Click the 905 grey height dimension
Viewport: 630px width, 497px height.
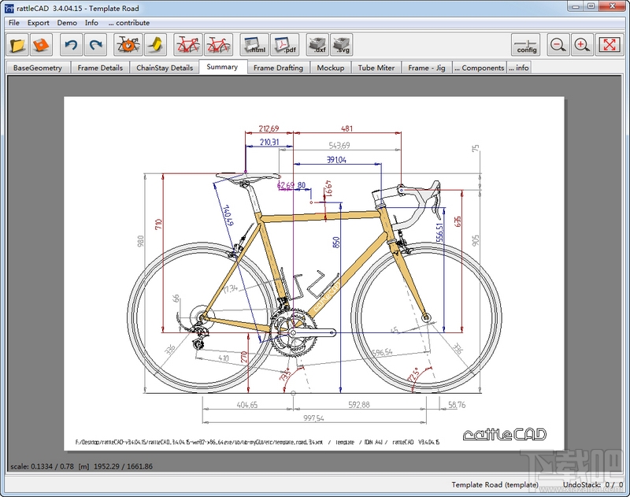476,241
